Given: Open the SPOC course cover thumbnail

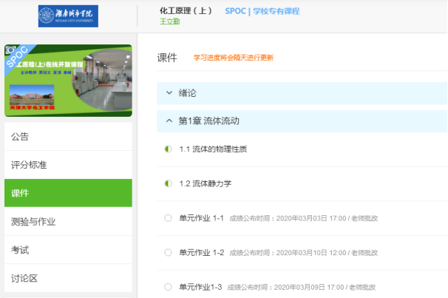Looking at the screenshot, I should tap(68, 81).
